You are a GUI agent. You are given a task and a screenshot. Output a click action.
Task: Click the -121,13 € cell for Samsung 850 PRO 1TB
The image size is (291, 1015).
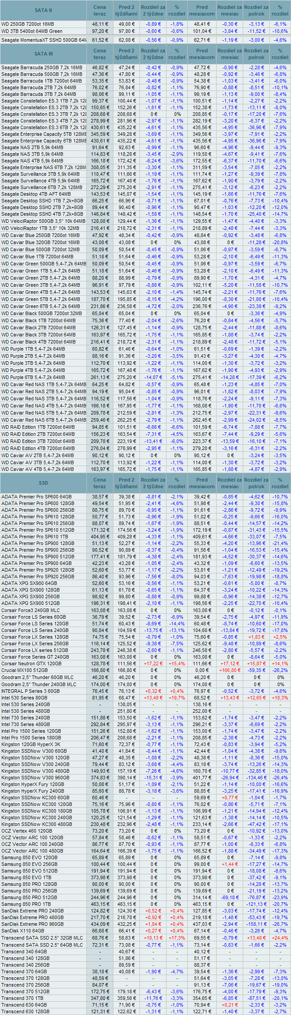coord(256,904)
